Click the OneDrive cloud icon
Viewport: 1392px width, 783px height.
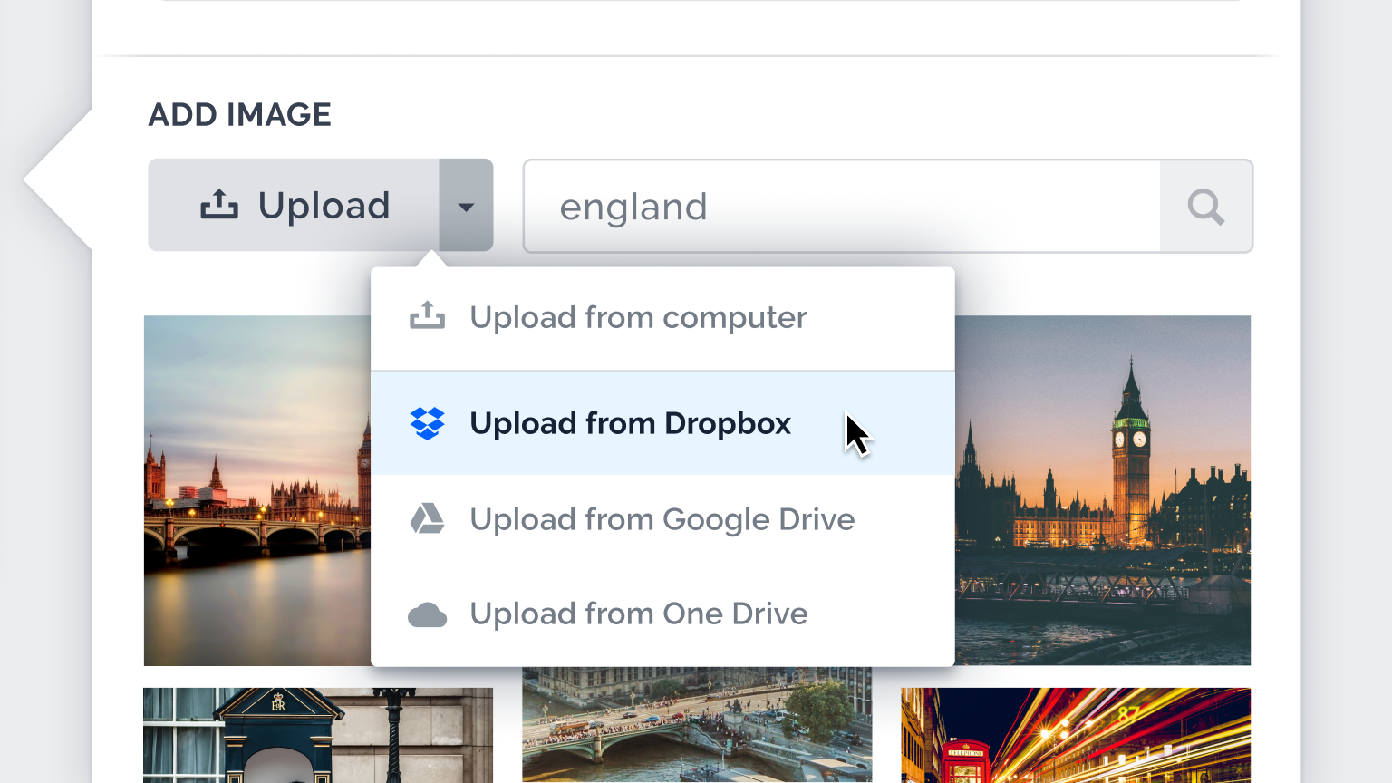pos(427,615)
